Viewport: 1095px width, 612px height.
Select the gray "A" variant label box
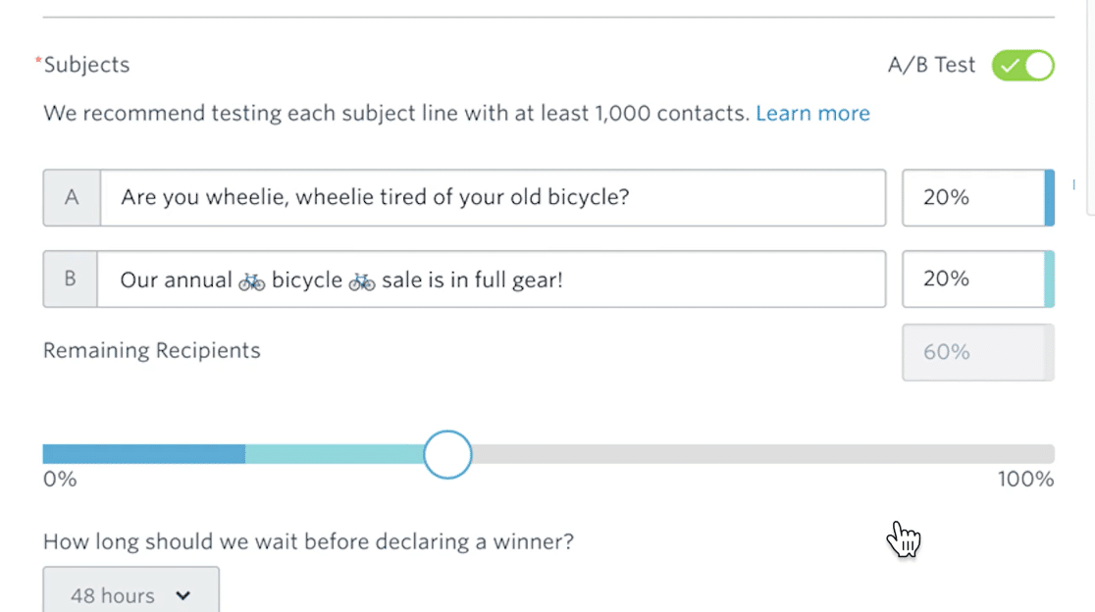pyautogui.click(x=72, y=197)
